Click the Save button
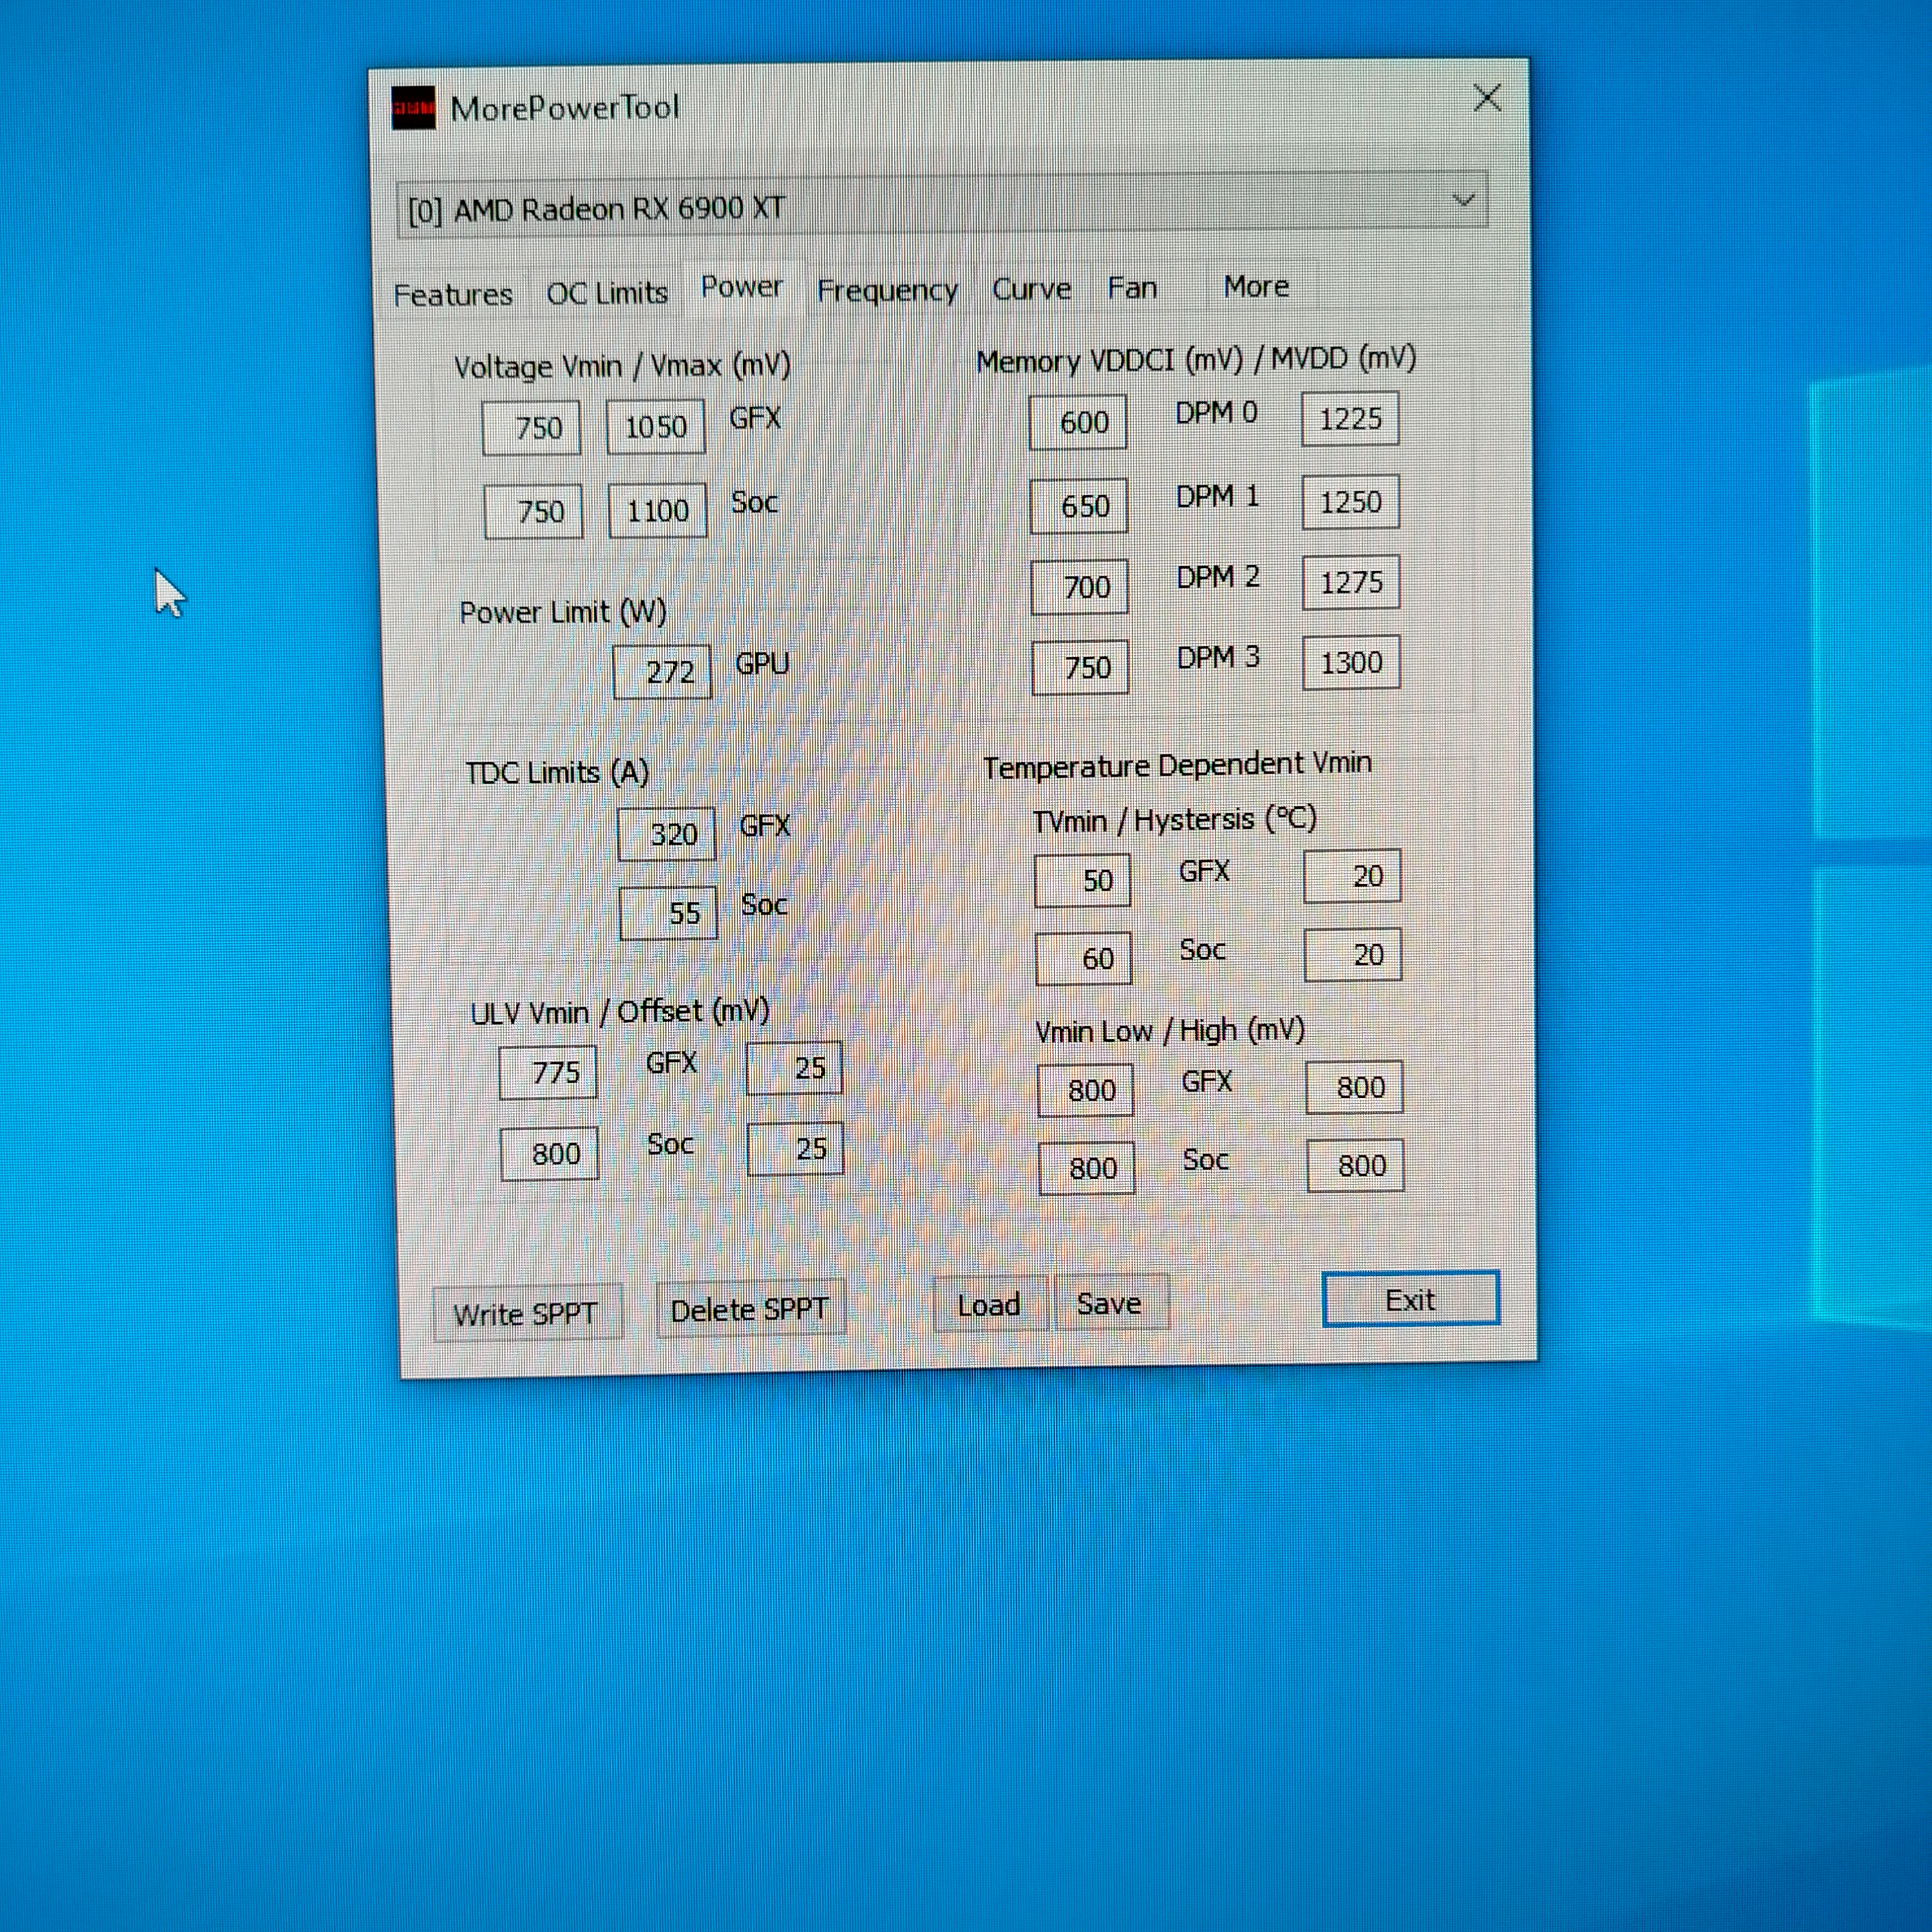 pyautogui.click(x=1109, y=1303)
